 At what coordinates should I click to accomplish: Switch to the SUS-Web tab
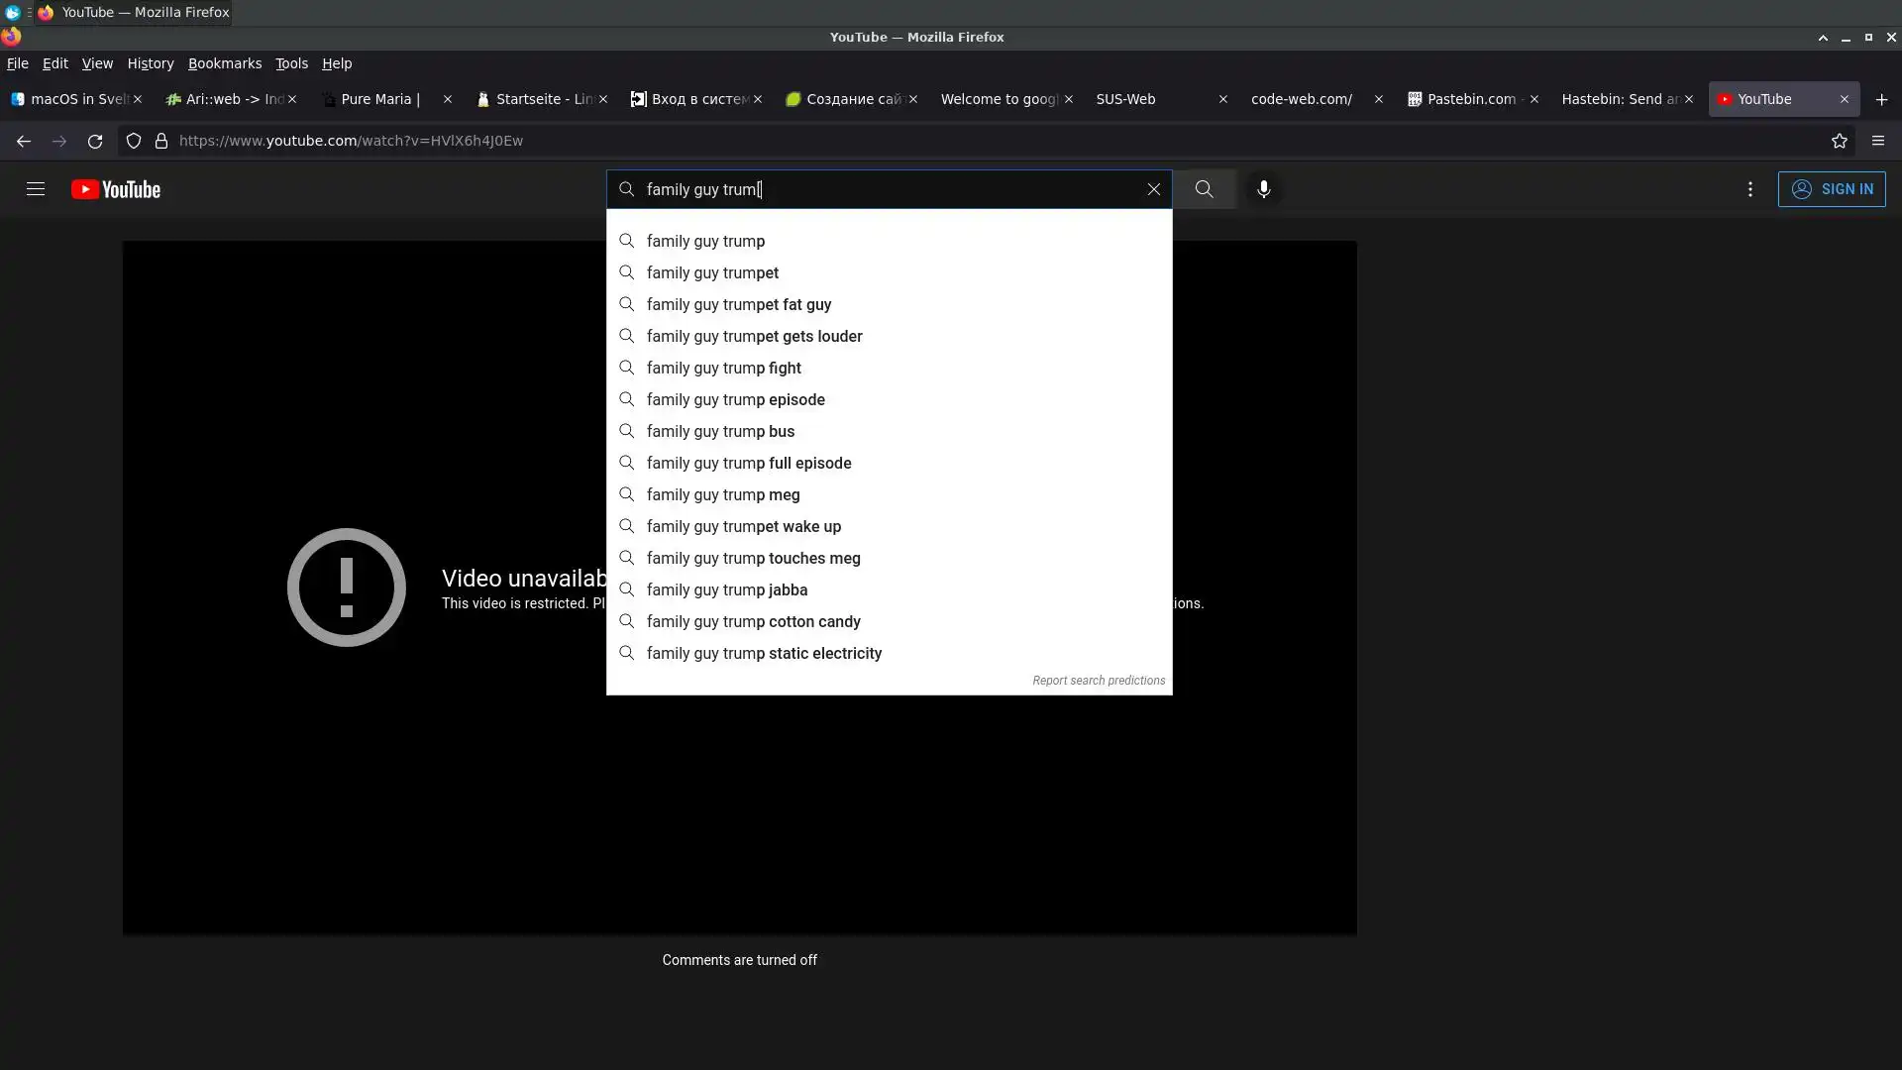(1125, 99)
